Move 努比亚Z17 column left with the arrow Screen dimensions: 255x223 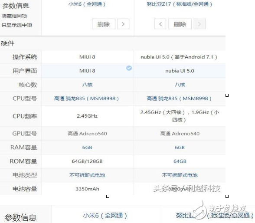[x=160, y=24]
